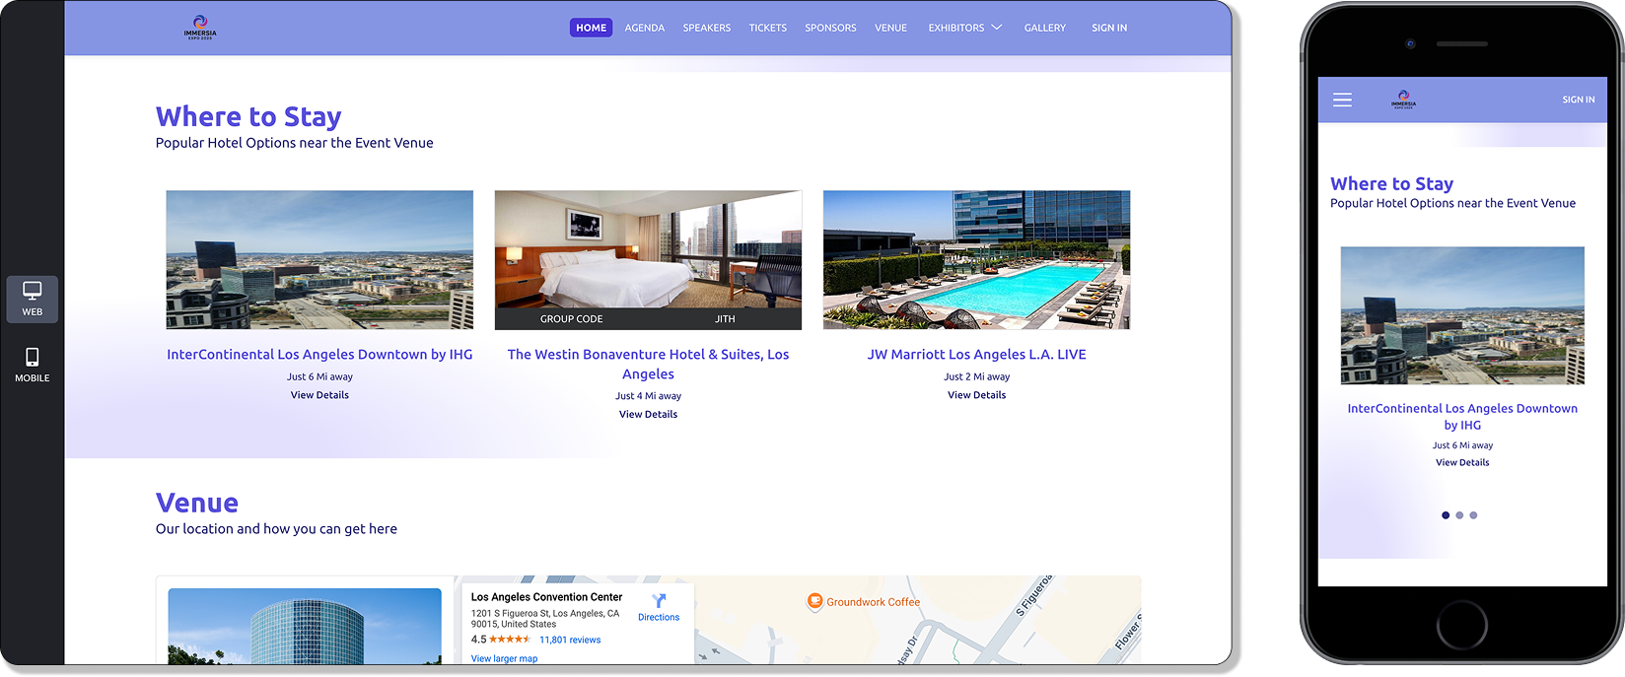This screenshot has width=1625, height=677.
Task: Click 'Just 2 Mi away' text
Action: click(976, 376)
